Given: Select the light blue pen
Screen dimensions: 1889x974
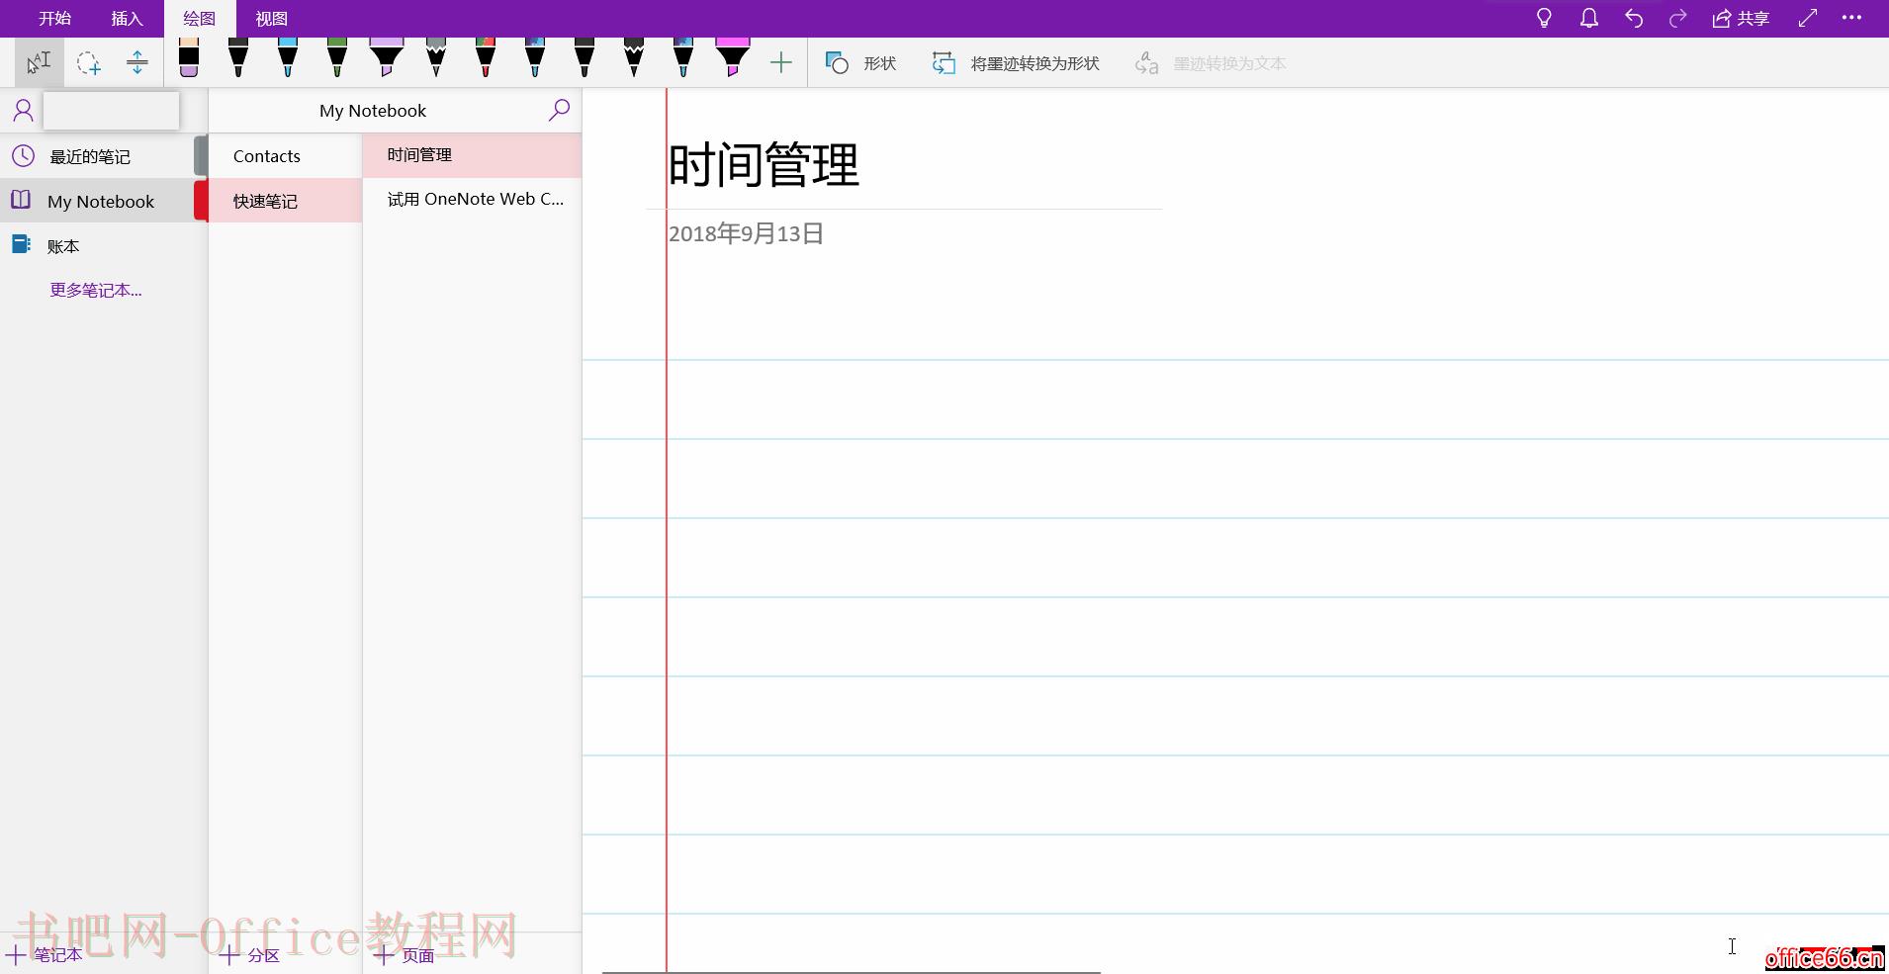Looking at the screenshot, I should click(288, 58).
